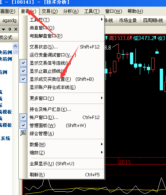Open the panel dropdown triangle
This screenshot has width=166, height=195.
click(3, 29)
